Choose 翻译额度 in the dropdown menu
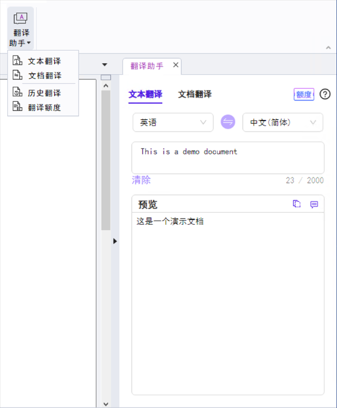 pyautogui.click(x=43, y=107)
